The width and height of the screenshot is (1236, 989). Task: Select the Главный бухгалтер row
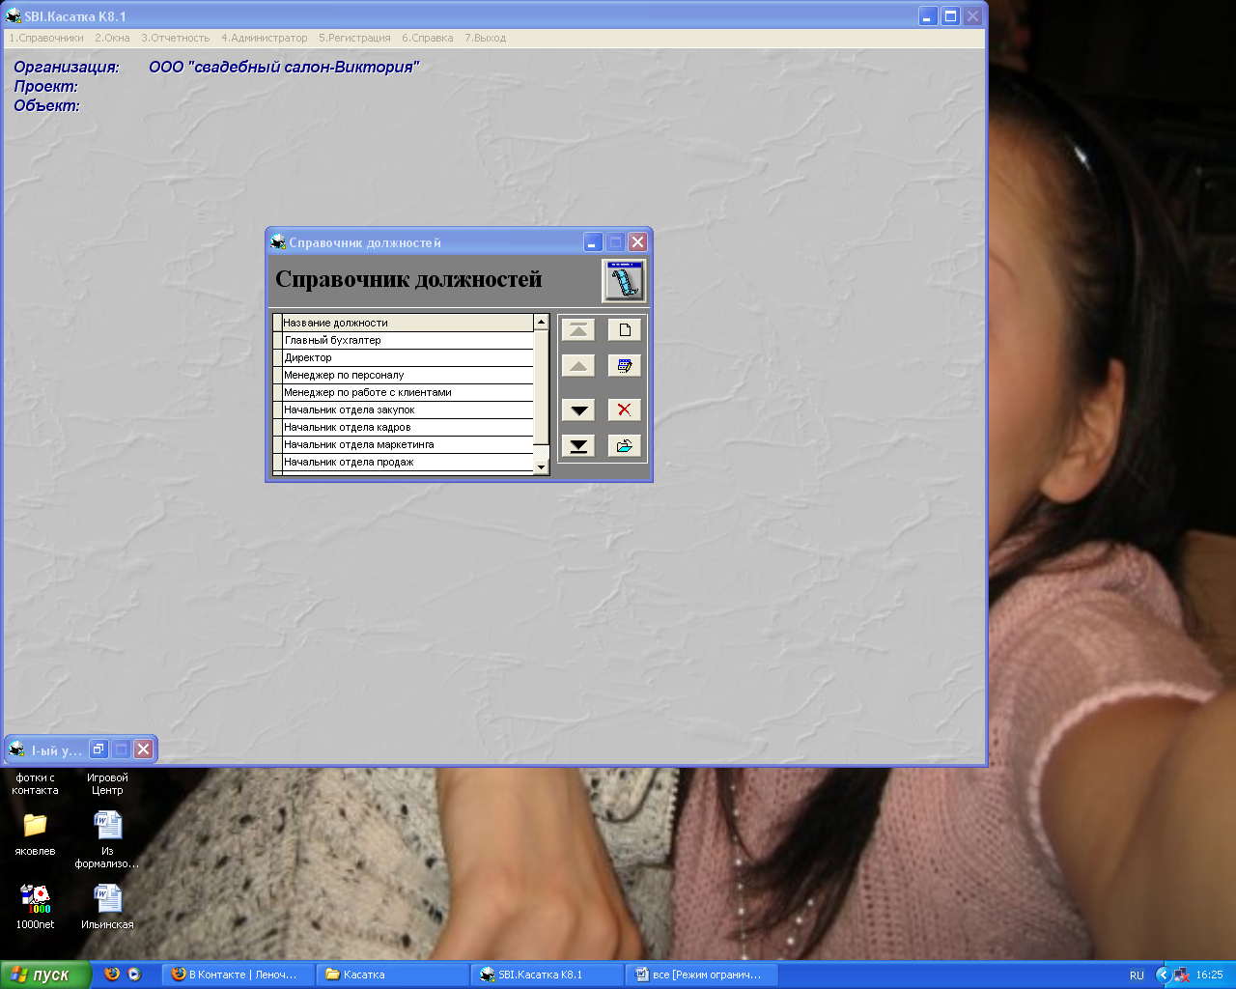click(407, 340)
